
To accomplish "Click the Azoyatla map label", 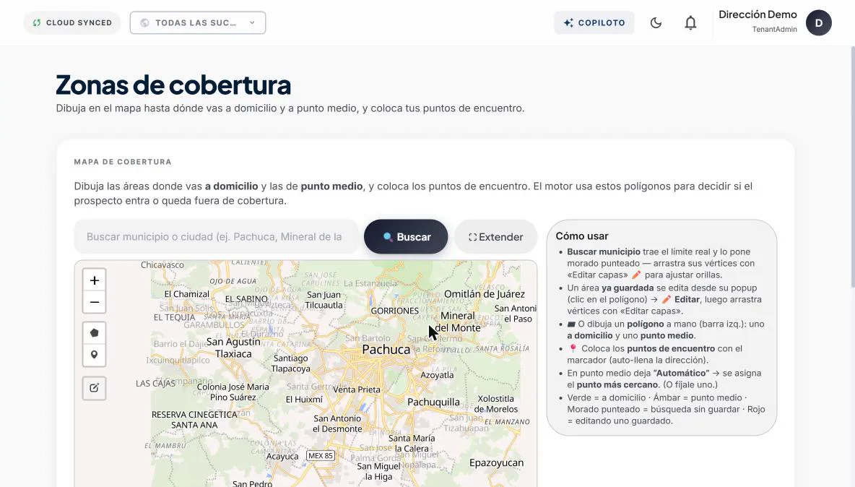I will [x=437, y=375].
